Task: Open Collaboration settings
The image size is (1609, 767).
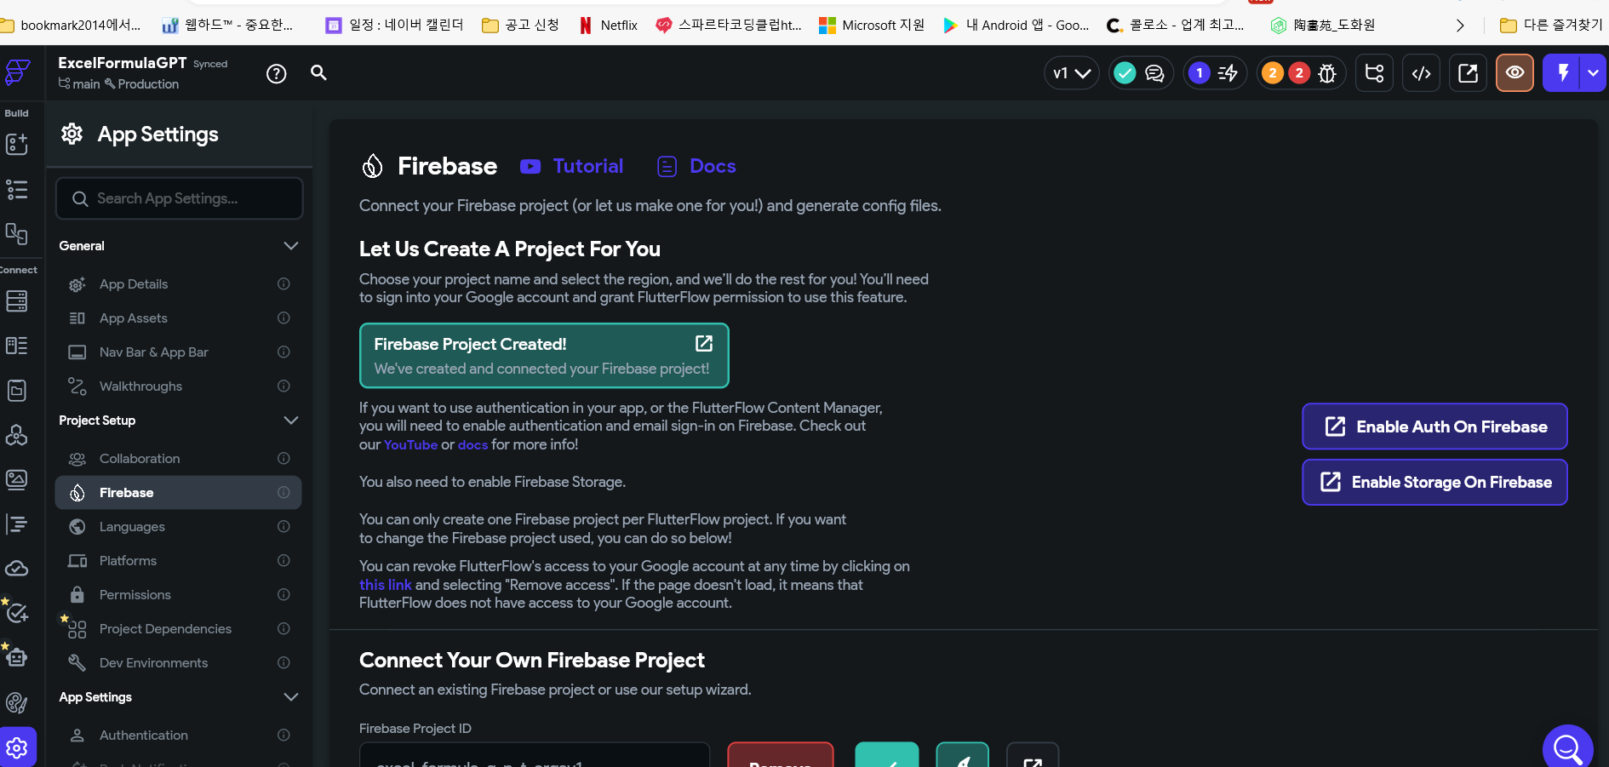Action: [178, 459]
